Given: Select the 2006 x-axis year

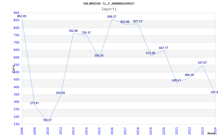Looking at the screenshot, I should click(x=22, y=131).
